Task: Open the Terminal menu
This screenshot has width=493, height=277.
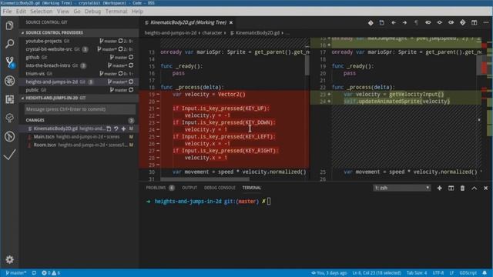Action: click(116, 12)
